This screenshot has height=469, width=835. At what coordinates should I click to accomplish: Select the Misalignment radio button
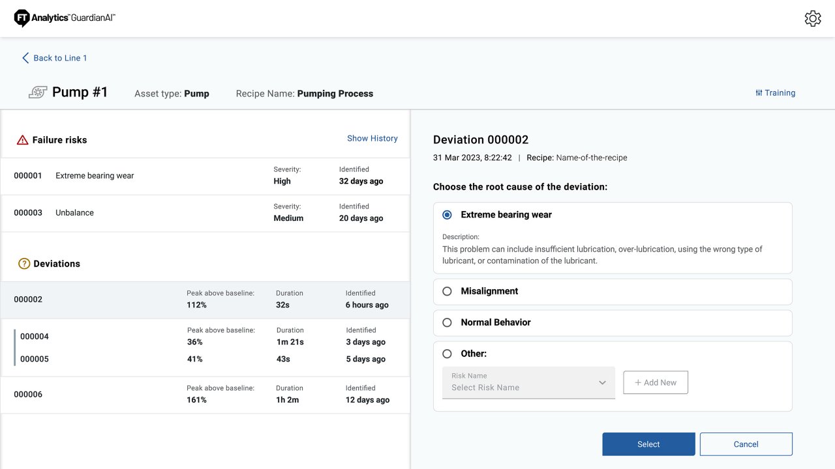pyautogui.click(x=447, y=291)
